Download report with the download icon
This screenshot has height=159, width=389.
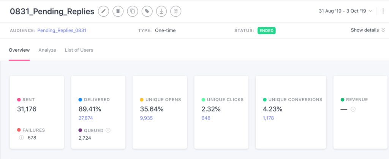pos(161,11)
